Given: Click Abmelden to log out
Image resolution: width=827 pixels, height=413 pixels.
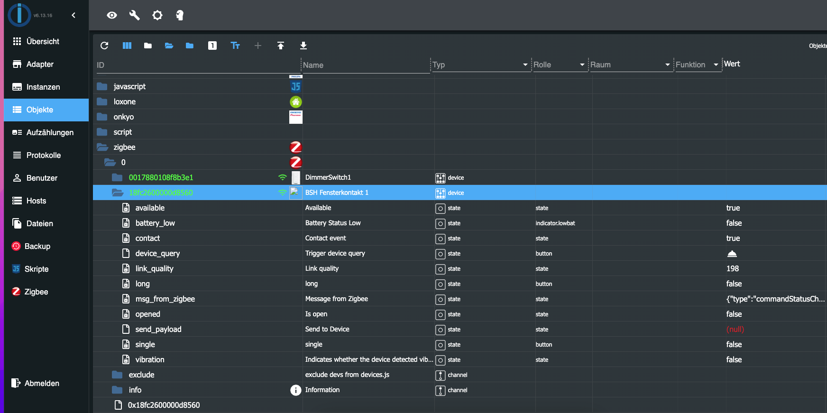Looking at the screenshot, I should pyautogui.click(x=42, y=383).
